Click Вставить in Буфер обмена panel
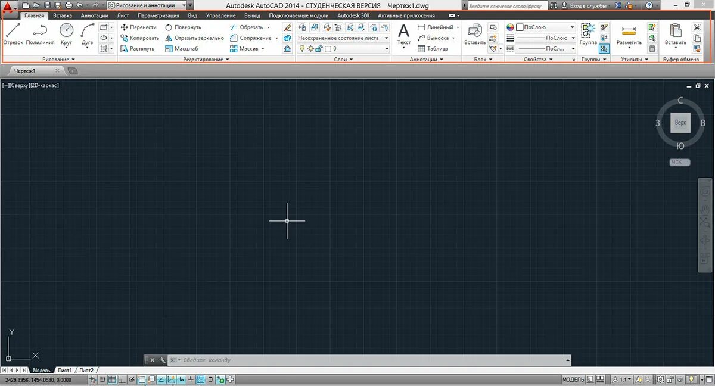715x386 pixels. click(675, 35)
